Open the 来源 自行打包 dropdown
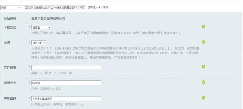 point(39,43)
